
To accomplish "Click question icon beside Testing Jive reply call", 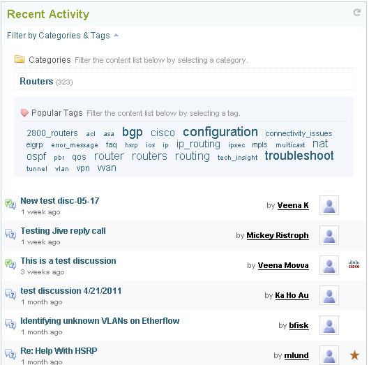I will point(10,234).
